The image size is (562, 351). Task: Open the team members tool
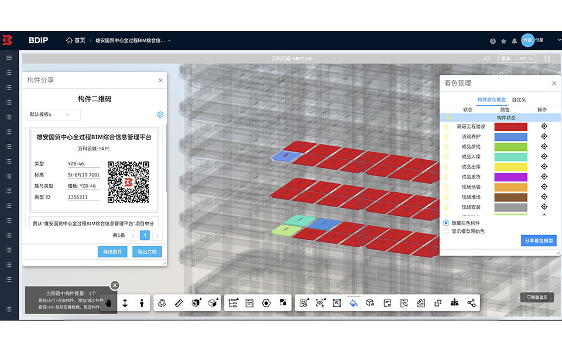point(454,302)
